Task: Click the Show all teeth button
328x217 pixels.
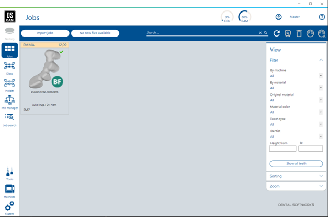Action: click(x=296, y=164)
